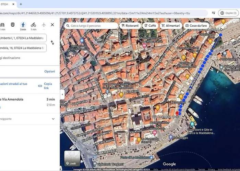Select driving travel mode
Image resolution: width=240 pixels, height=171 pixels.
(2, 25)
